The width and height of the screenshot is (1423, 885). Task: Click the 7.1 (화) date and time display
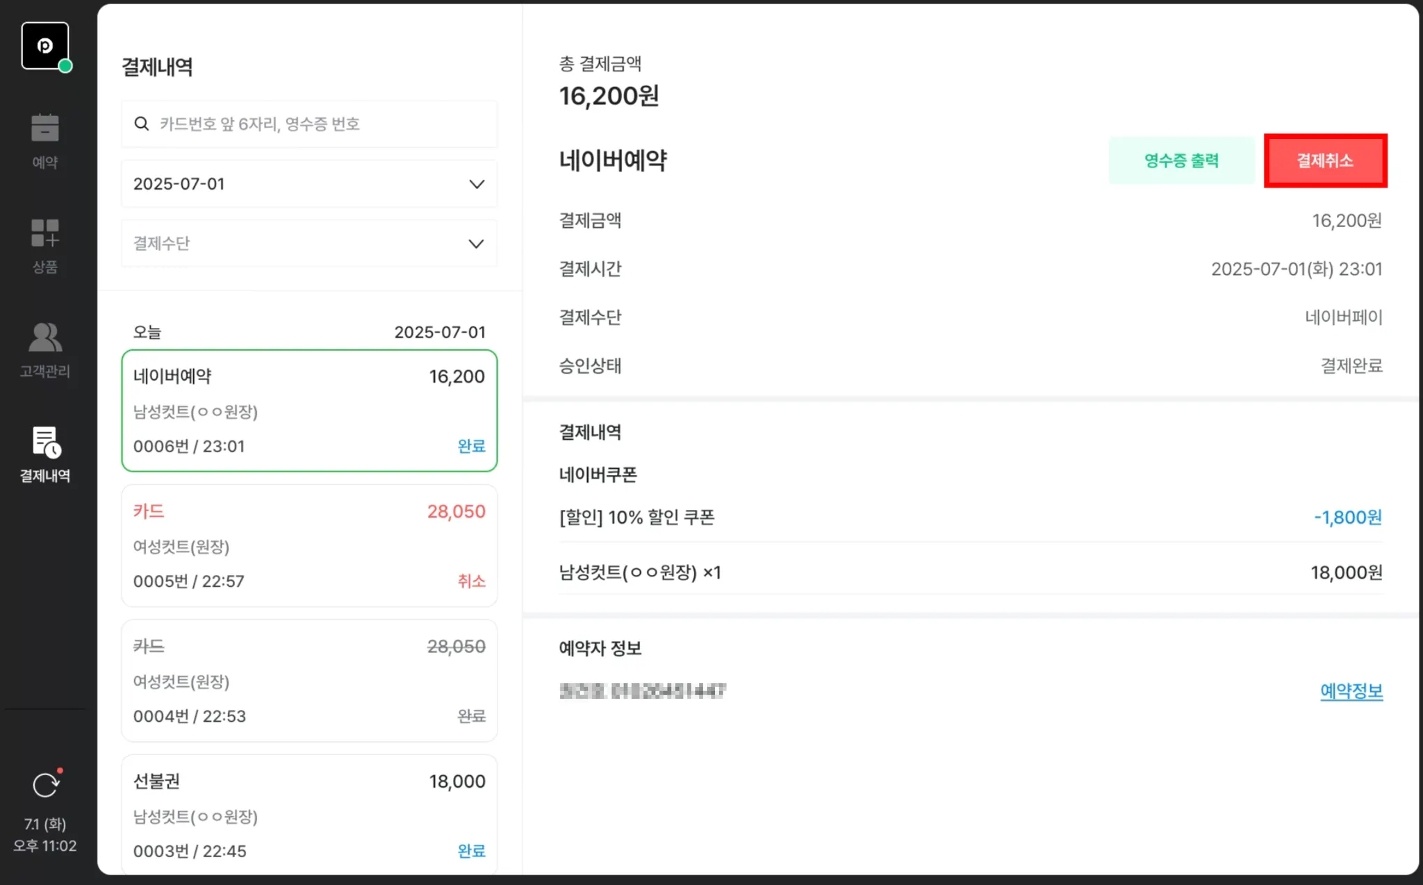(45, 835)
